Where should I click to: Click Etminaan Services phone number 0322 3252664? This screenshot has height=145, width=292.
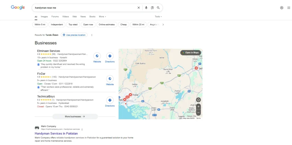tap(60, 61)
